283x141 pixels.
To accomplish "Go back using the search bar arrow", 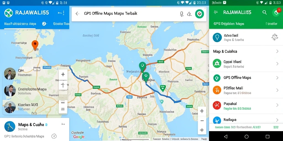I will pyautogui.click(x=77, y=14).
